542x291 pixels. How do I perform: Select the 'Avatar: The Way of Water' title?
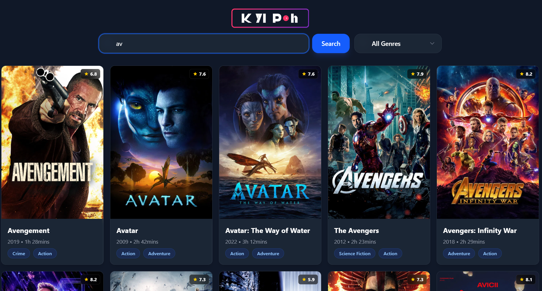pyautogui.click(x=268, y=231)
